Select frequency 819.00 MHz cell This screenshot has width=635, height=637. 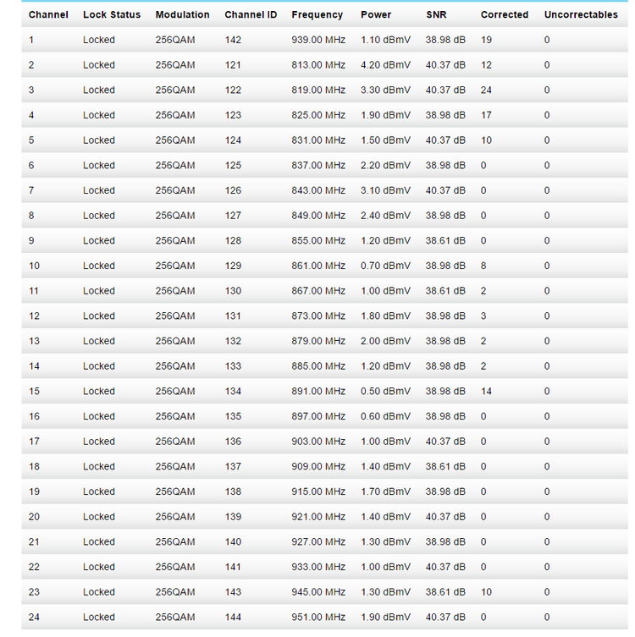point(318,90)
